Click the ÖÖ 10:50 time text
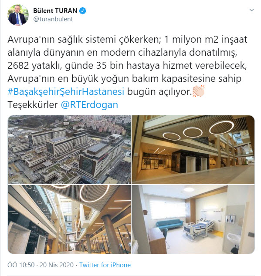Viewport: 261px width, 276px height. pyautogui.click(x=21, y=265)
